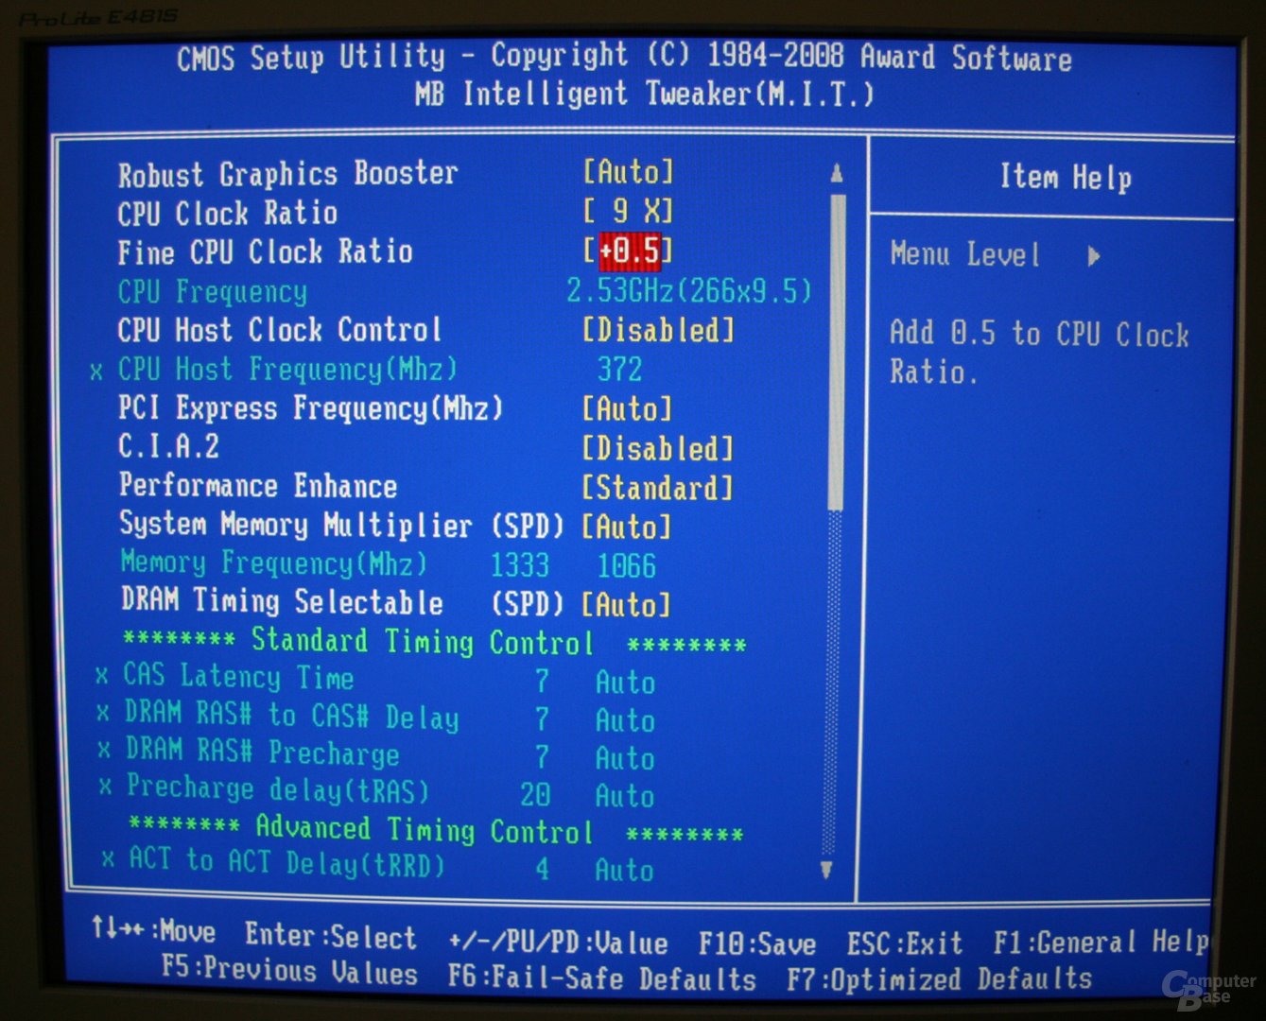Change PCI Express Frequency Auto value
The image size is (1266, 1021).
[x=628, y=409]
